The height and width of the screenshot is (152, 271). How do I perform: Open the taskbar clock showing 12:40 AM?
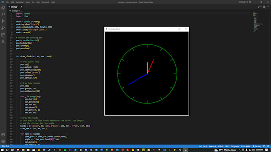pyautogui.click(x=259, y=150)
